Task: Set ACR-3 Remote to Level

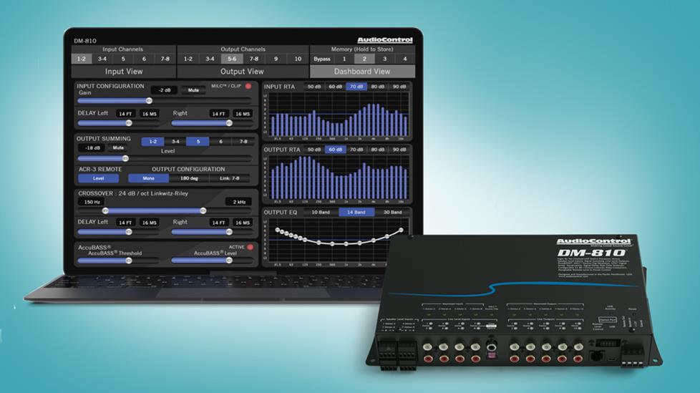Action: pos(99,178)
